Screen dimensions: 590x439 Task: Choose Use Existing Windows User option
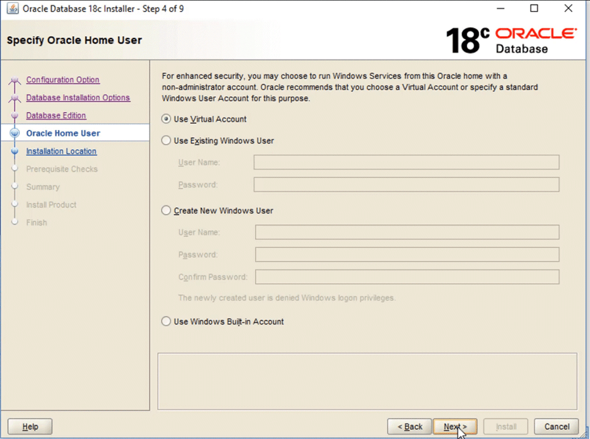166,140
